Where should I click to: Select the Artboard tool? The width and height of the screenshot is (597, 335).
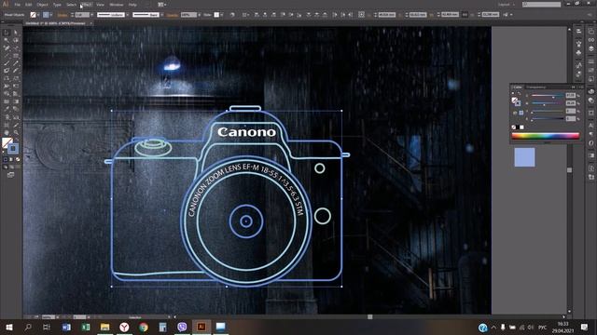point(7,125)
